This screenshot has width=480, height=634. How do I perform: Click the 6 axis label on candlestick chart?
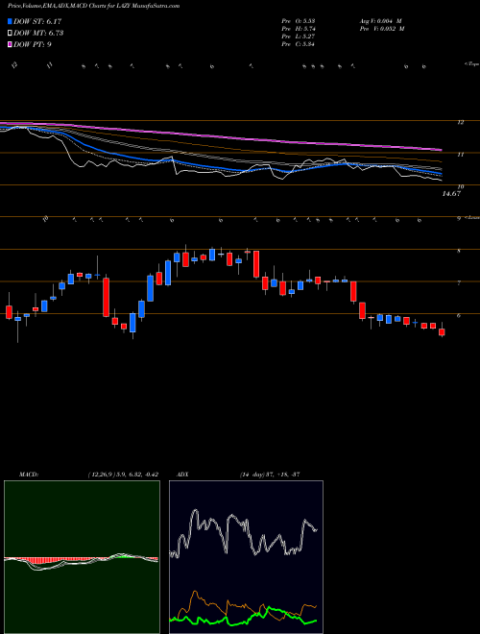point(459,315)
